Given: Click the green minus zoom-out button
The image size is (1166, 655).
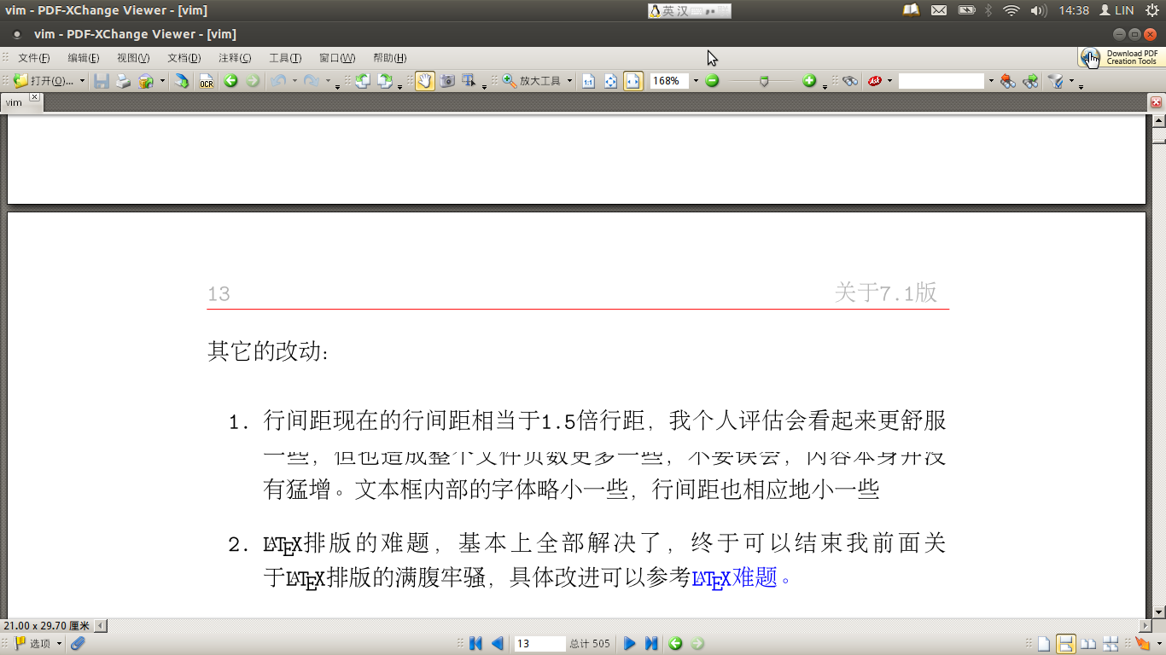Looking at the screenshot, I should pyautogui.click(x=712, y=81).
